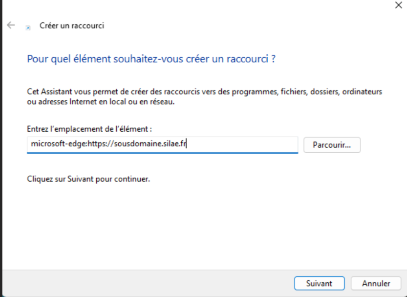Click the word "ordinateurs" in the description
This screenshot has height=297, width=407.
click(363, 91)
